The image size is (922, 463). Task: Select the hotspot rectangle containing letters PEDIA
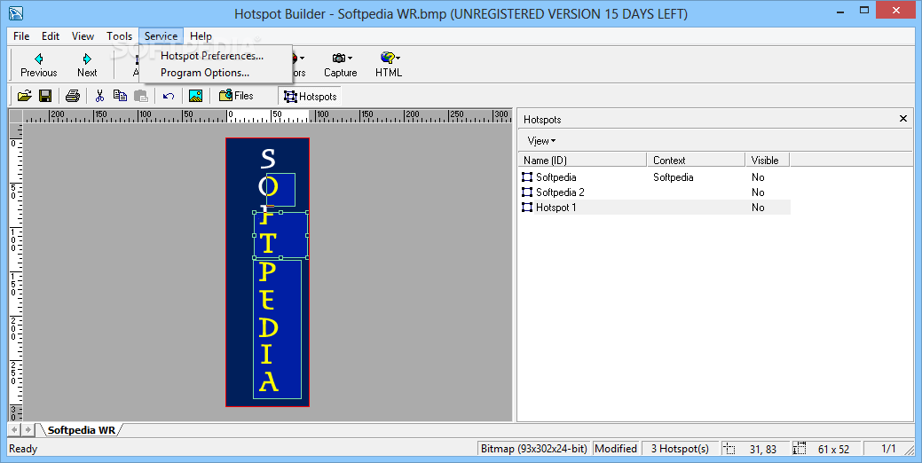(x=278, y=329)
